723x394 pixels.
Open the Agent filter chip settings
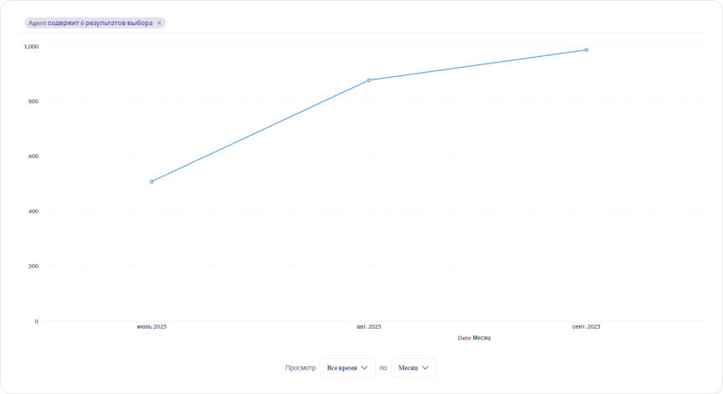coord(90,23)
